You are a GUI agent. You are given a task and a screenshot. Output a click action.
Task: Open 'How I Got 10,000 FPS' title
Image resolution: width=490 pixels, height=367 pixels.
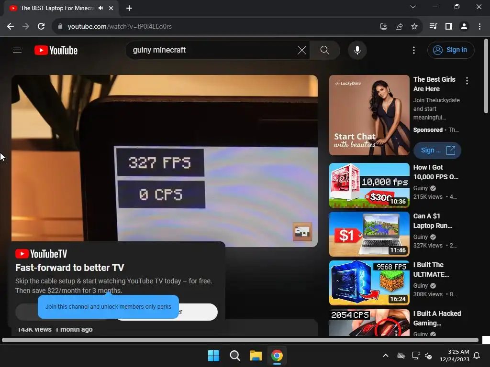point(435,172)
